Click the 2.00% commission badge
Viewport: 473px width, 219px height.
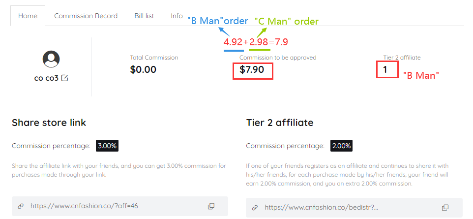coord(342,146)
